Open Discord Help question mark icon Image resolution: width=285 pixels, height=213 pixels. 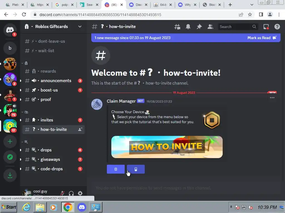click(x=277, y=27)
